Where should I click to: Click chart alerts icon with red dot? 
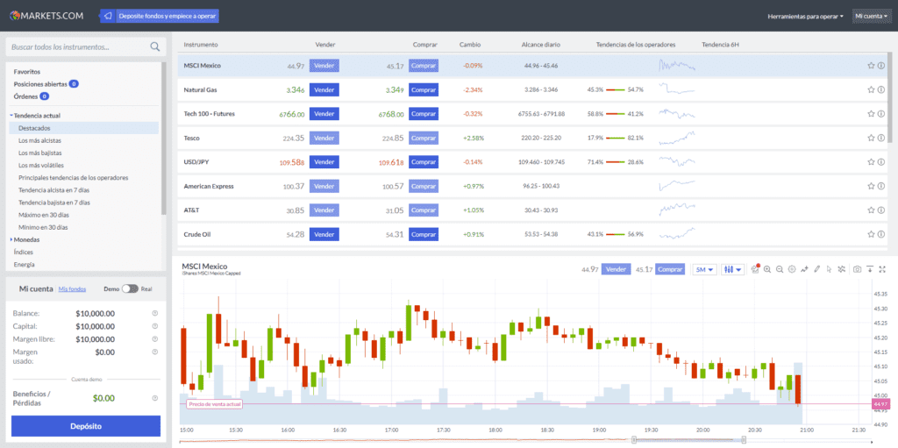[755, 269]
